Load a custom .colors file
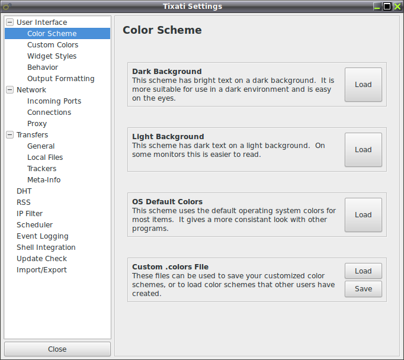 pyautogui.click(x=363, y=271)
